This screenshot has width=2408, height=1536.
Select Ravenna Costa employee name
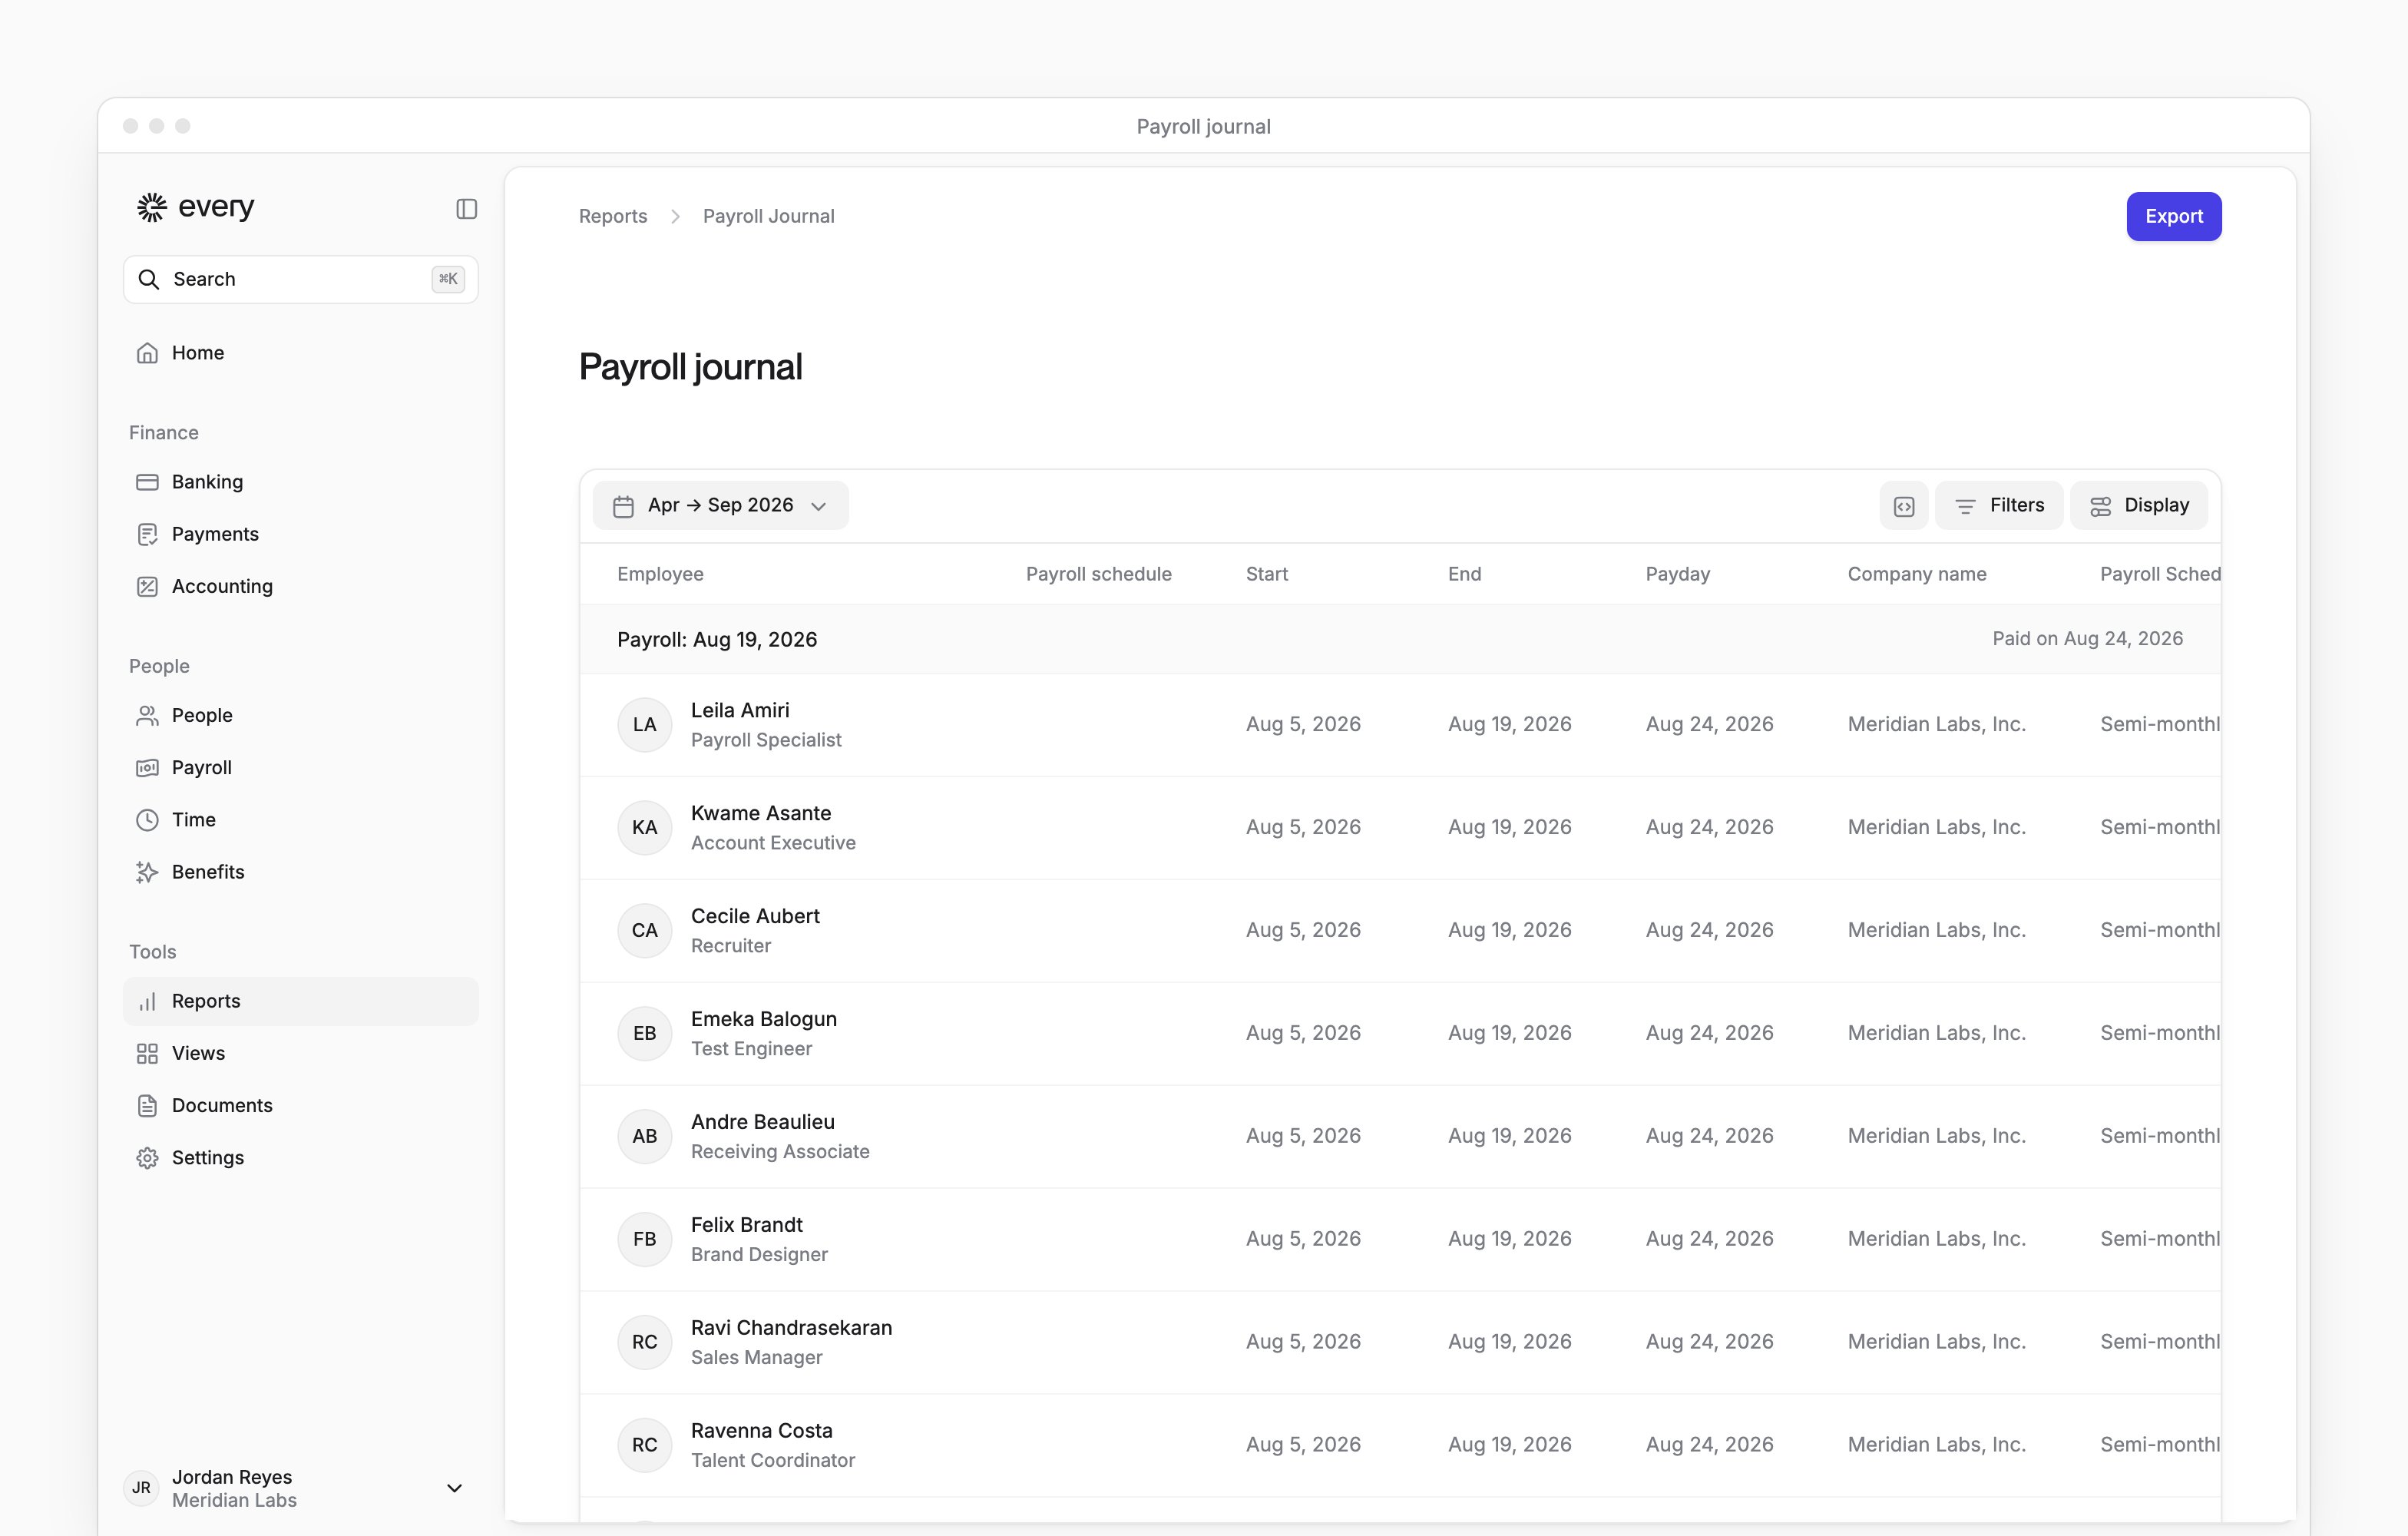click(762, 1431)
